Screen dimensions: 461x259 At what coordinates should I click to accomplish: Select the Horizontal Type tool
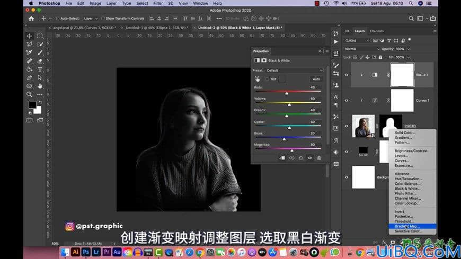[40, 69]
